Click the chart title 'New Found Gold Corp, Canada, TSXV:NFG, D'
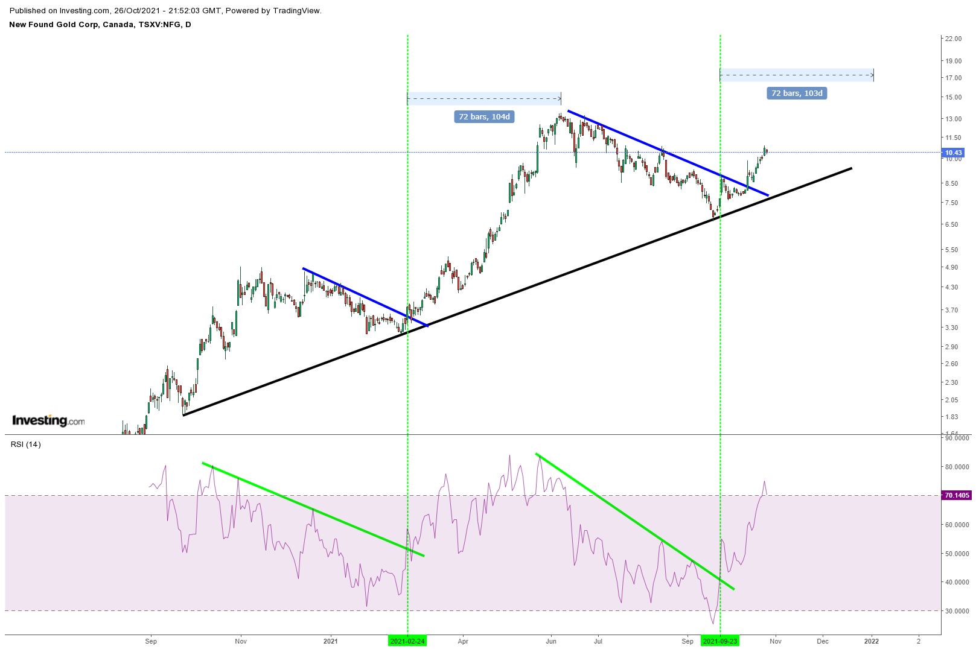The height and width of the screenshot is (649, 976). (x=100, y=25)
